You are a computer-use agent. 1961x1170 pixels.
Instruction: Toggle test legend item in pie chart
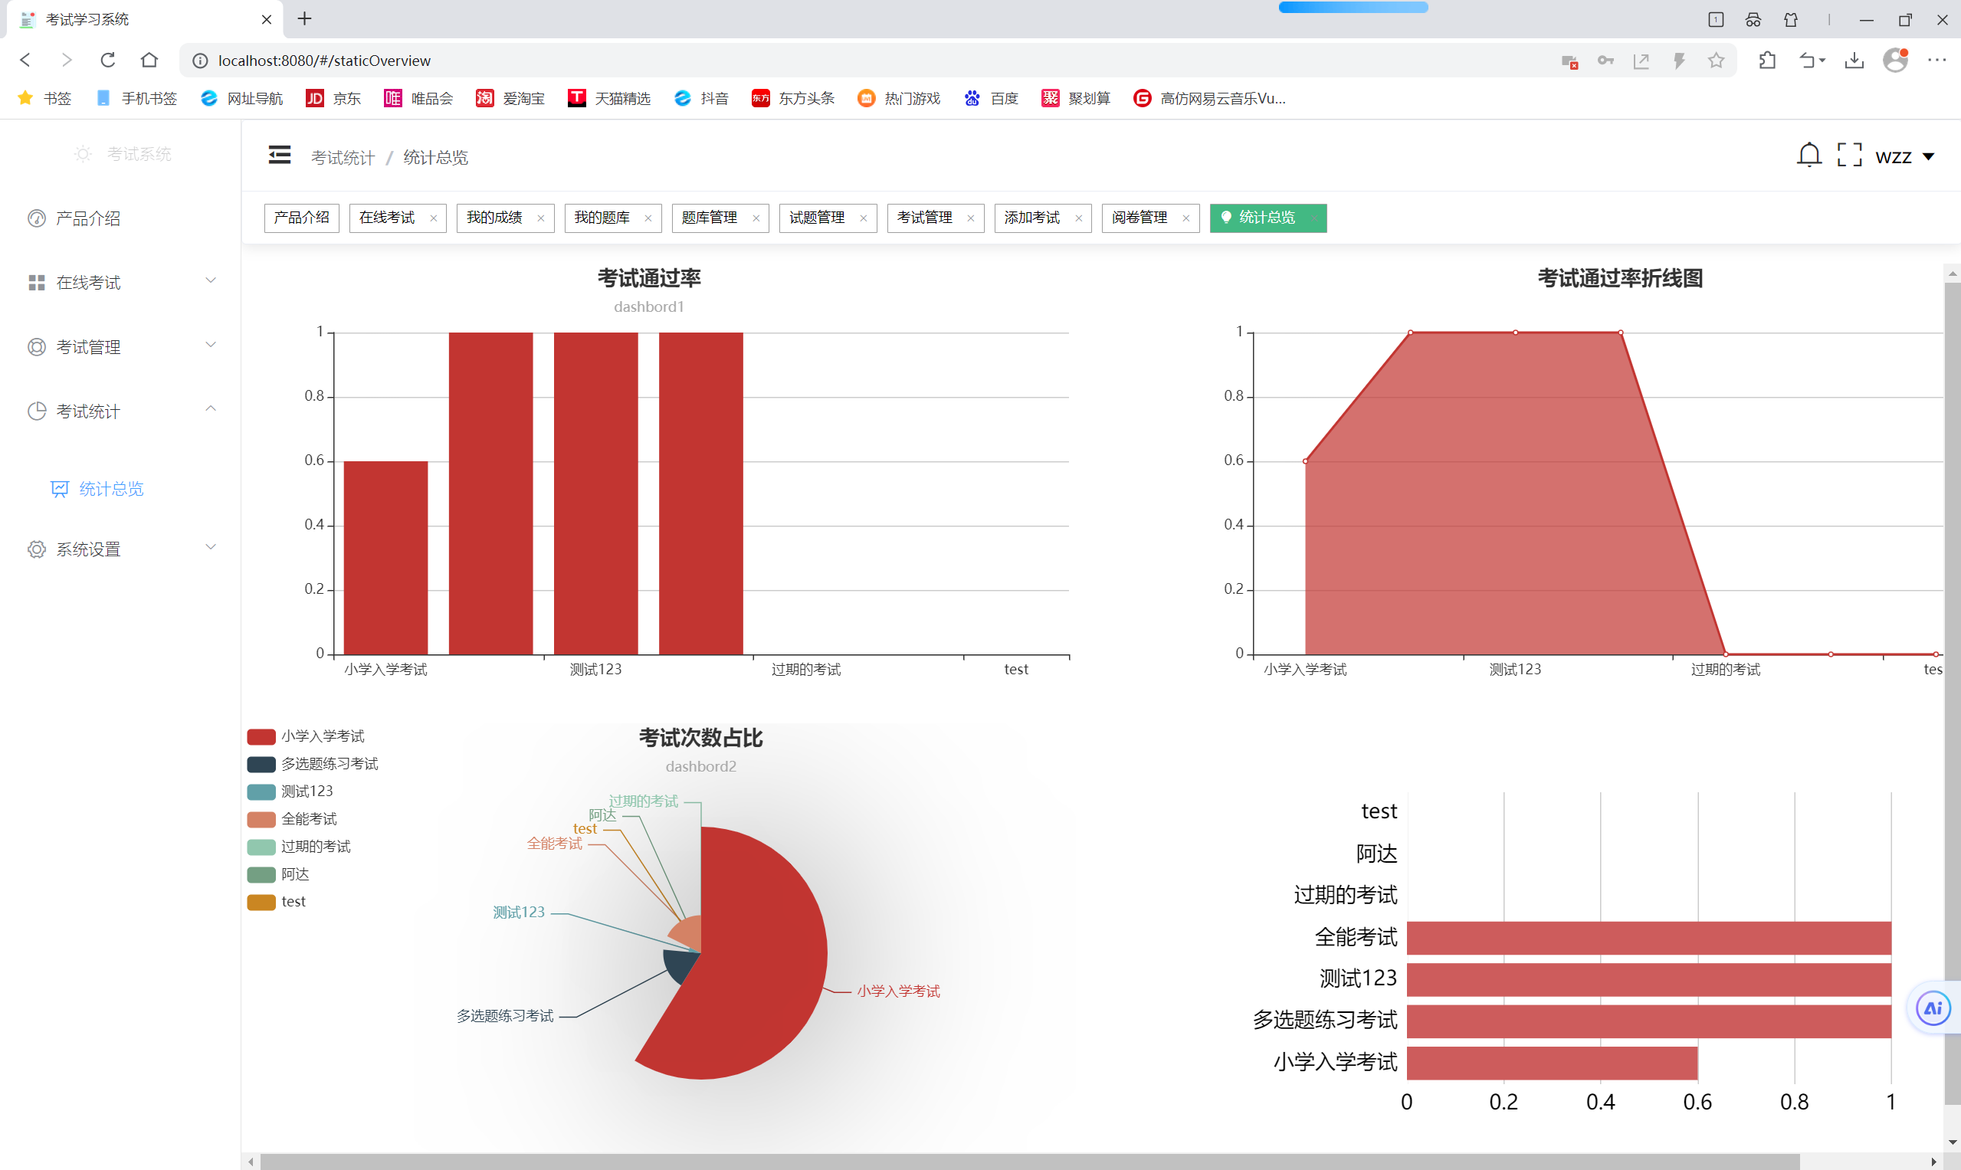293,902
